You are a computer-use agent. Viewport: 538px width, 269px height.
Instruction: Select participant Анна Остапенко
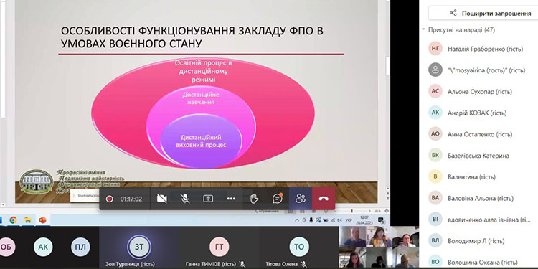[480, 135]
